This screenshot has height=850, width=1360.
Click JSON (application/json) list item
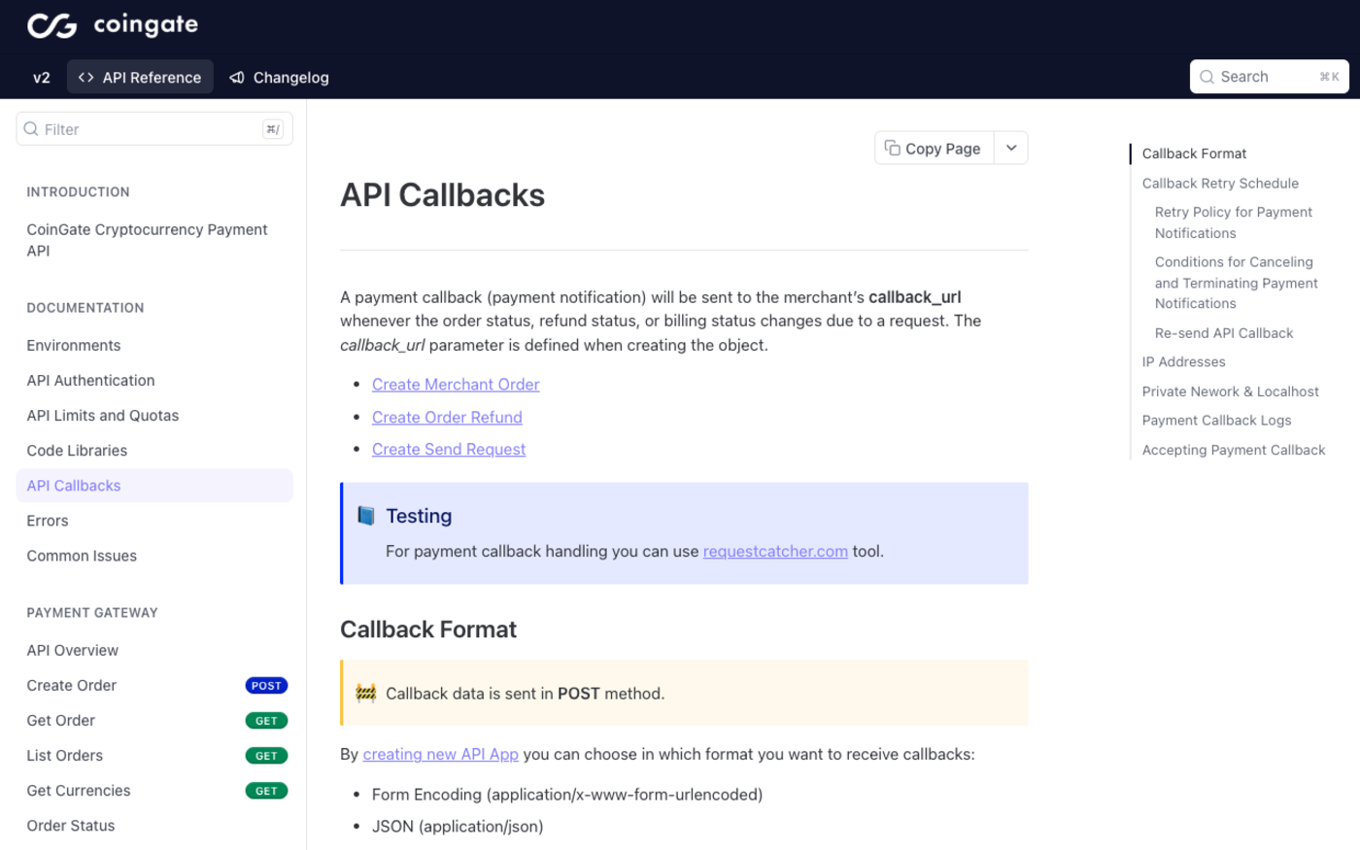[x=458, y=827]
